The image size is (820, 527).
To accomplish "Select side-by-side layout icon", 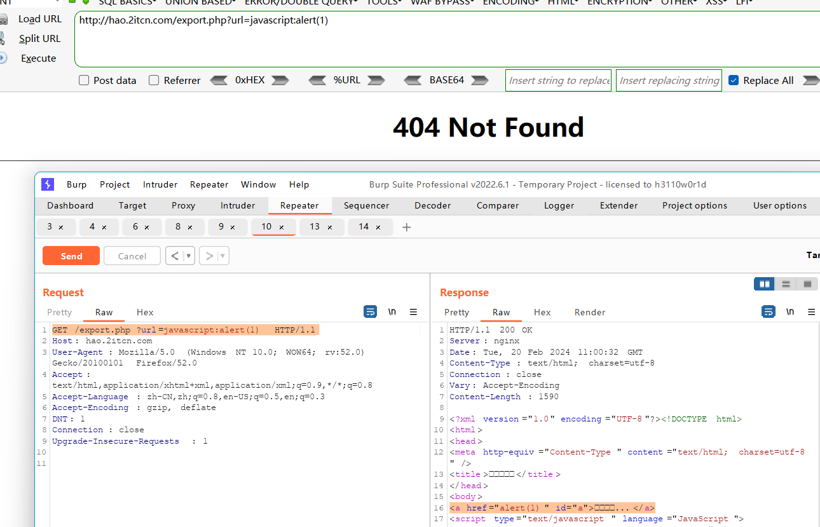I will (764, 284).
